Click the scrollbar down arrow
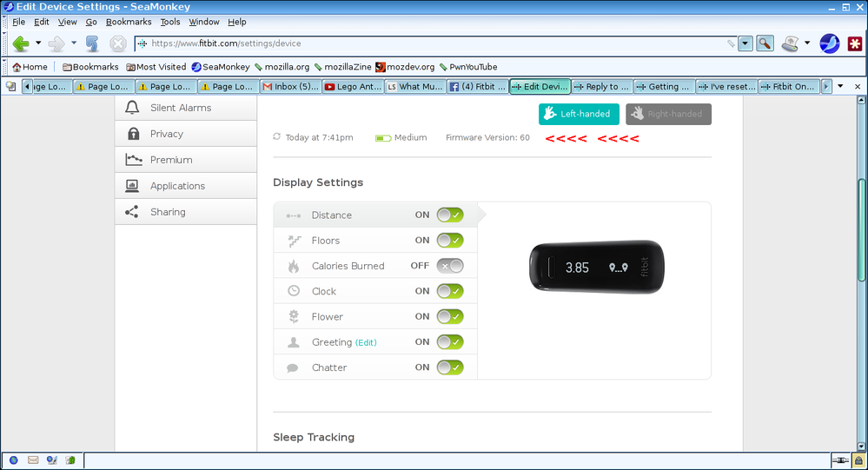The width and height of the screenshot is (868, 470). tap(861, 447)
